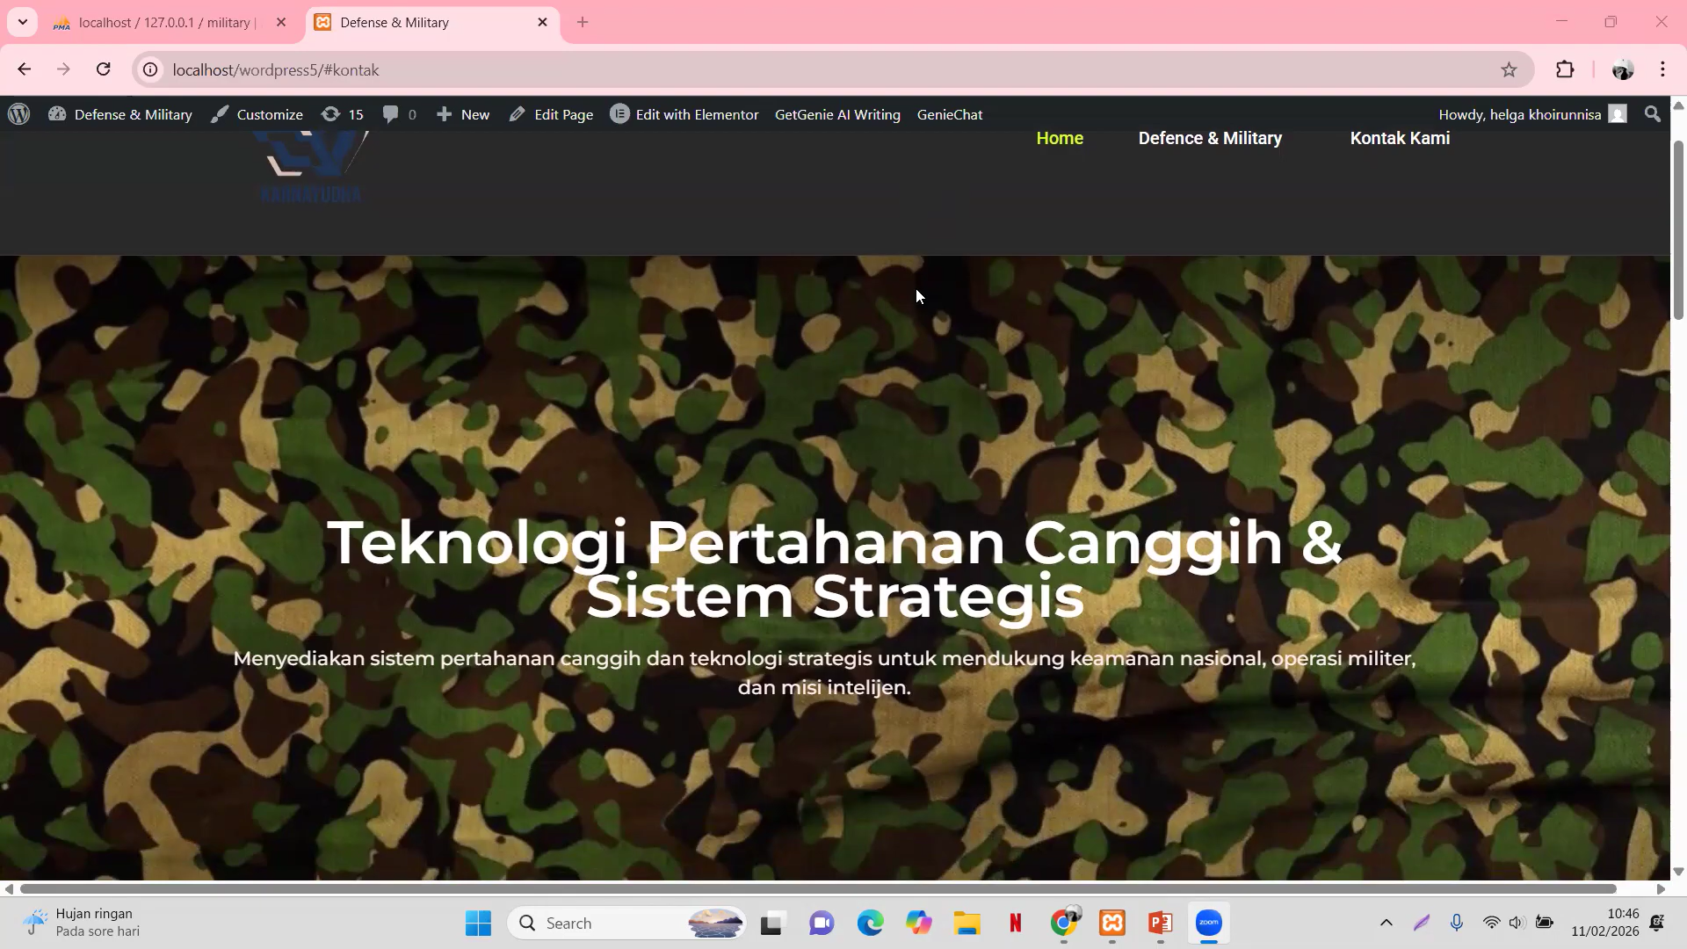Expand hidden system tray icons chevron
1687x949 pixels.
(x=1386, y=923)
